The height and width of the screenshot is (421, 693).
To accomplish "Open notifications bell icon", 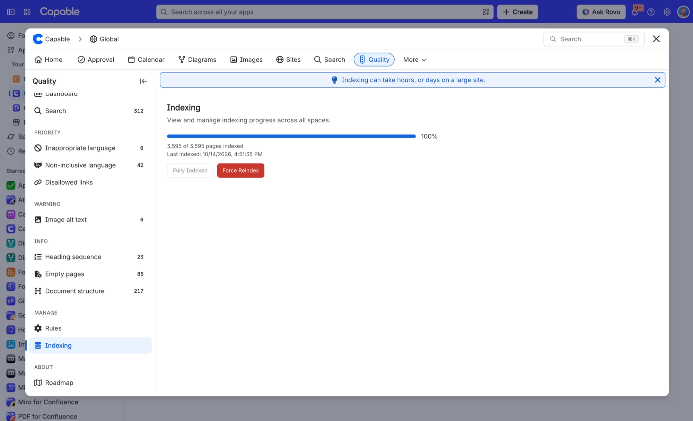I will click(x=635, y=12).
